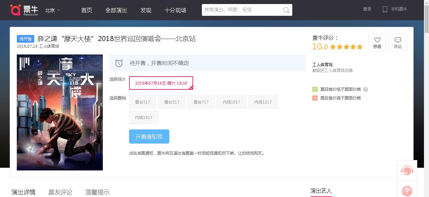
Task: Open the customer service headset icon
Action: (407, 170)
